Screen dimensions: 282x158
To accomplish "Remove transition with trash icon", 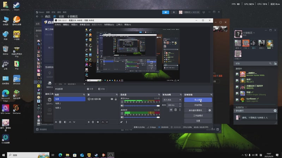I will 176,110.
